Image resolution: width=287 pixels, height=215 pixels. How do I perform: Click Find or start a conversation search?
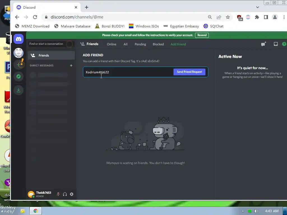coord(51,44)
